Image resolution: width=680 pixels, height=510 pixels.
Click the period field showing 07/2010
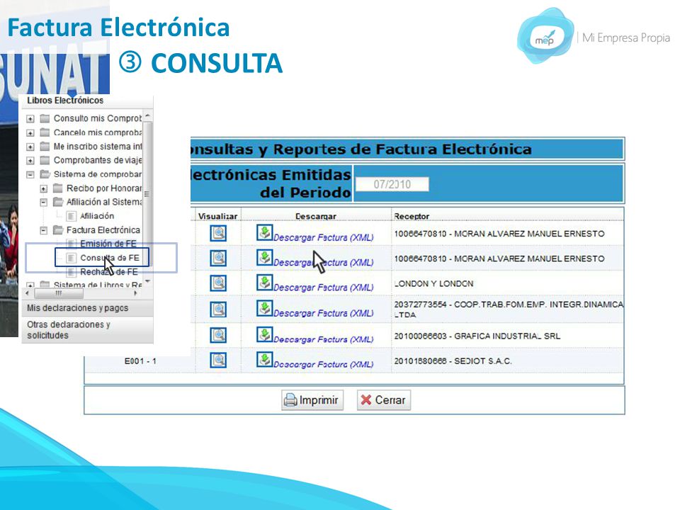(392, 184)
